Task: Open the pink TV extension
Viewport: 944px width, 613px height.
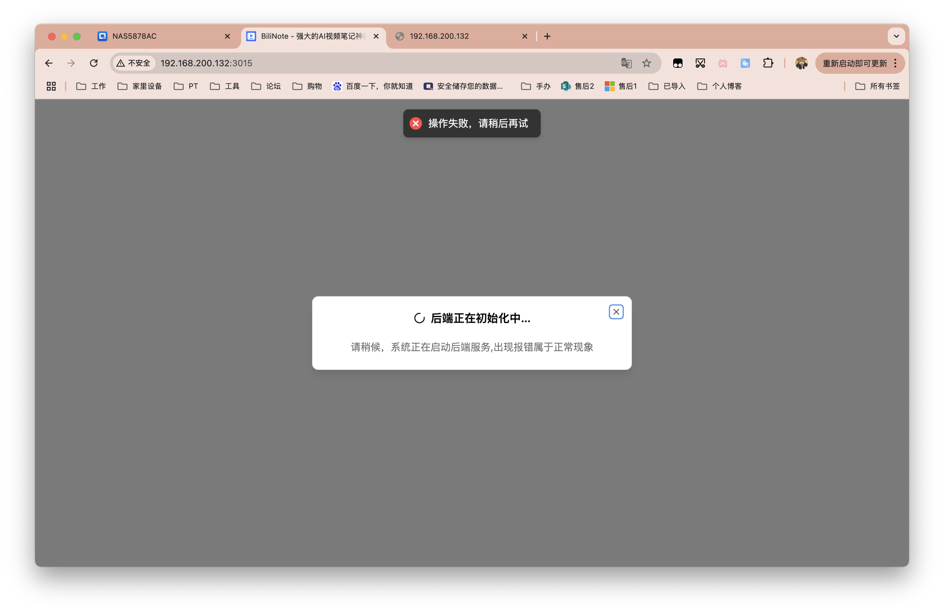Action: 723,63
